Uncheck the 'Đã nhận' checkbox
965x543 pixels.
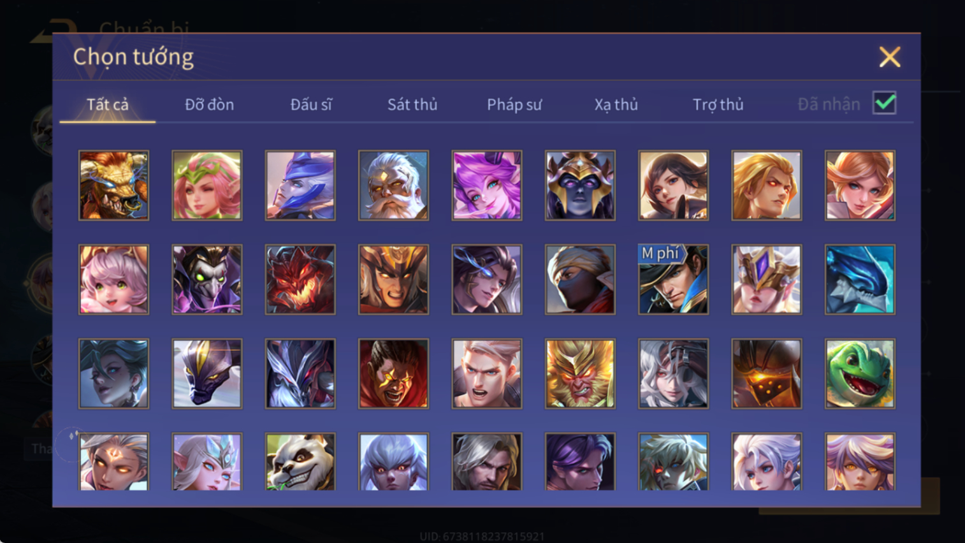885,103
